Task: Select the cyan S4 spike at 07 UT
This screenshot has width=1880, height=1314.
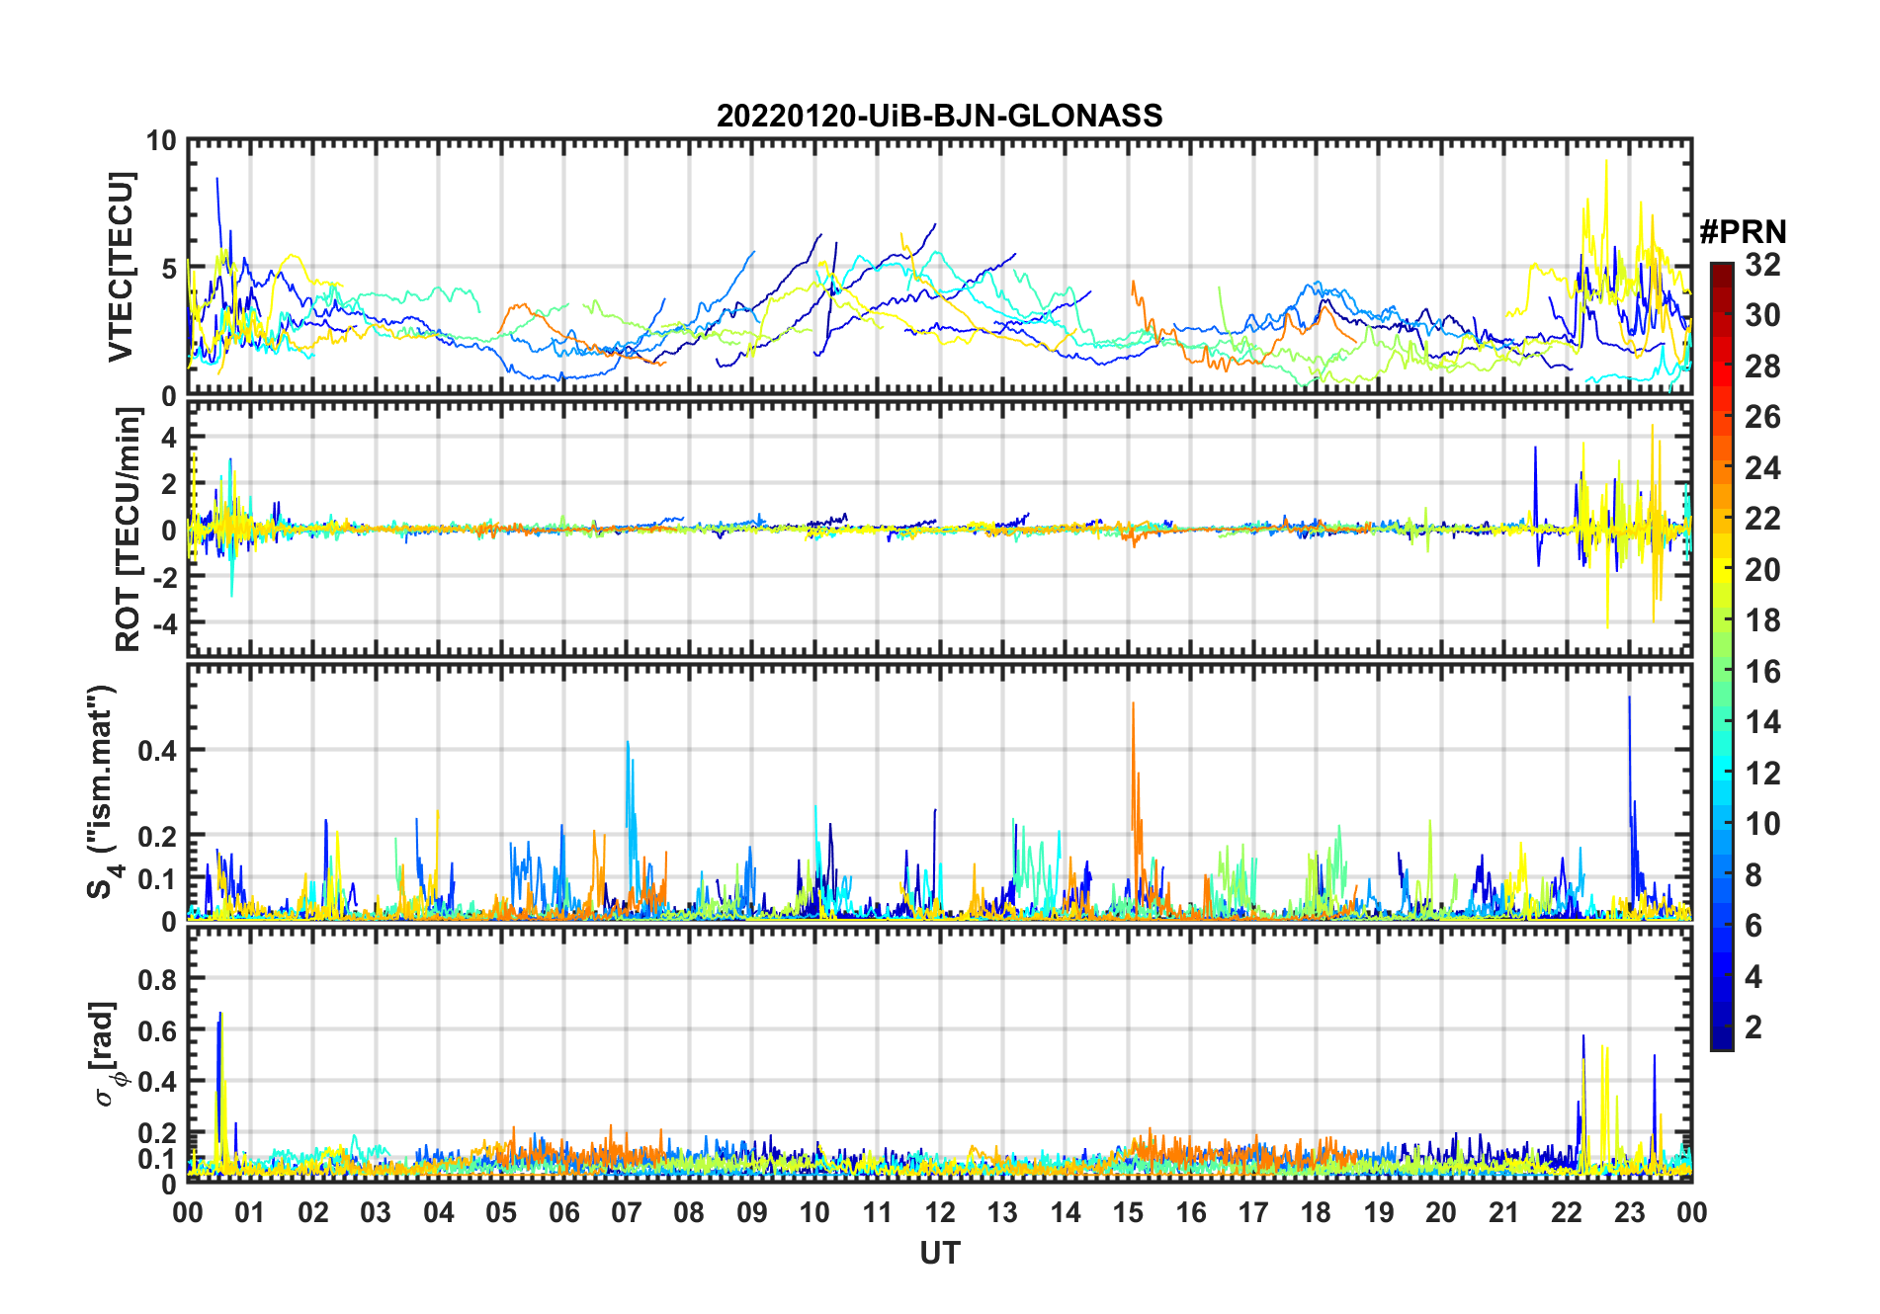Action: (627, 743)
